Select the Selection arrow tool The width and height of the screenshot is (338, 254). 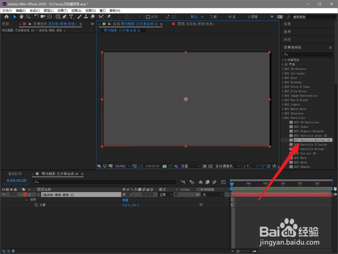[x=15, y=17]
